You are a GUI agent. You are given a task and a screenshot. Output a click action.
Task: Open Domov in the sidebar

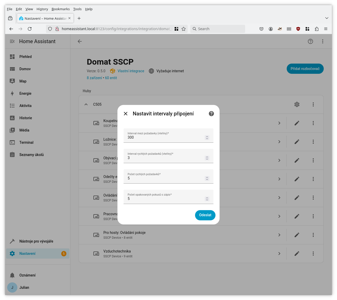[x=38, y=69]
